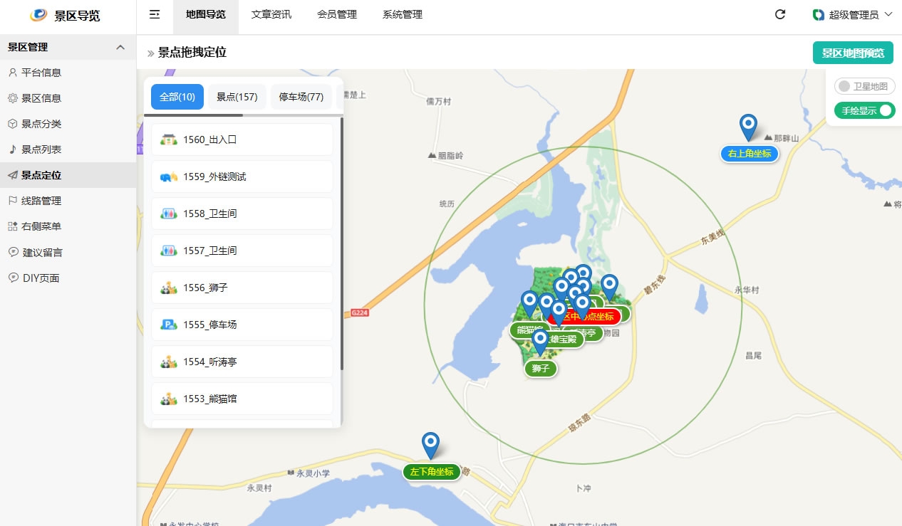This screenshot has height=526, width=902.
Task: Click the 狮子 green map label
Action: point(541,369)
